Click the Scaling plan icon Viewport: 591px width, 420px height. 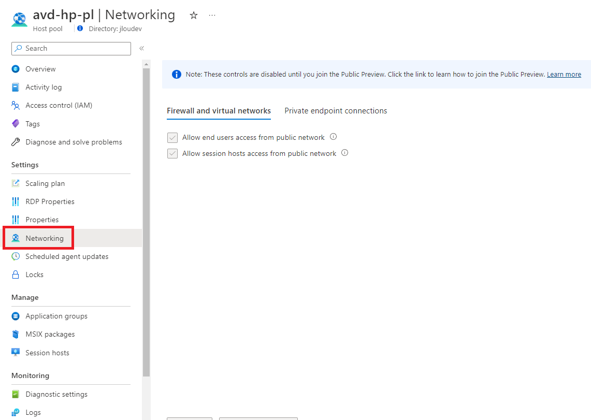(x=16, y=183)
